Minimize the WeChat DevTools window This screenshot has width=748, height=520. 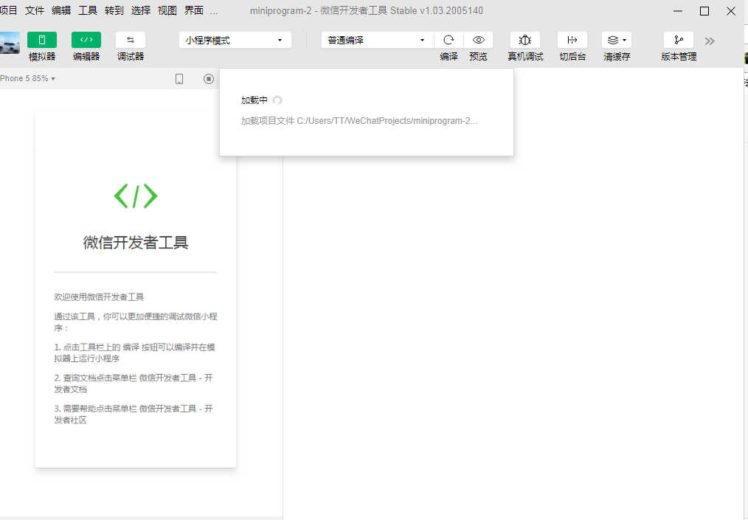[678, 11]
